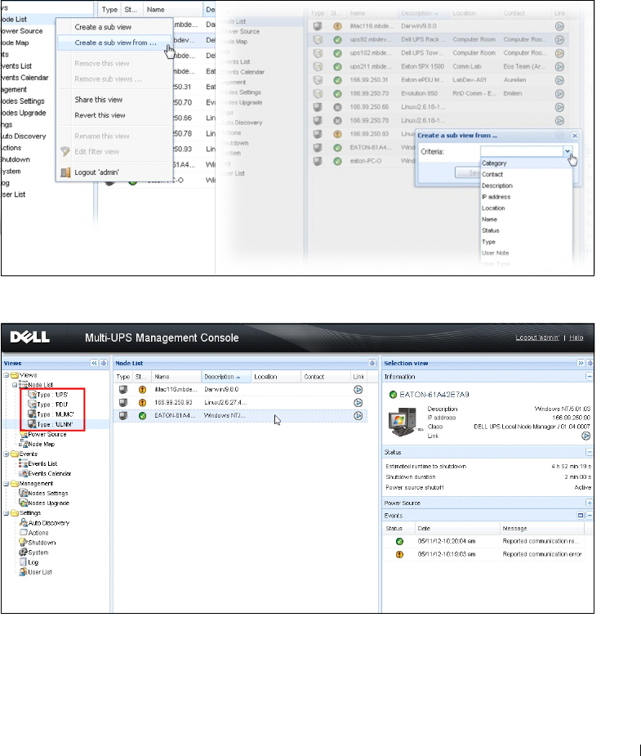Sort by Description column in lower Node List
This screenshot has height=756, width=641.
[226, 377]
